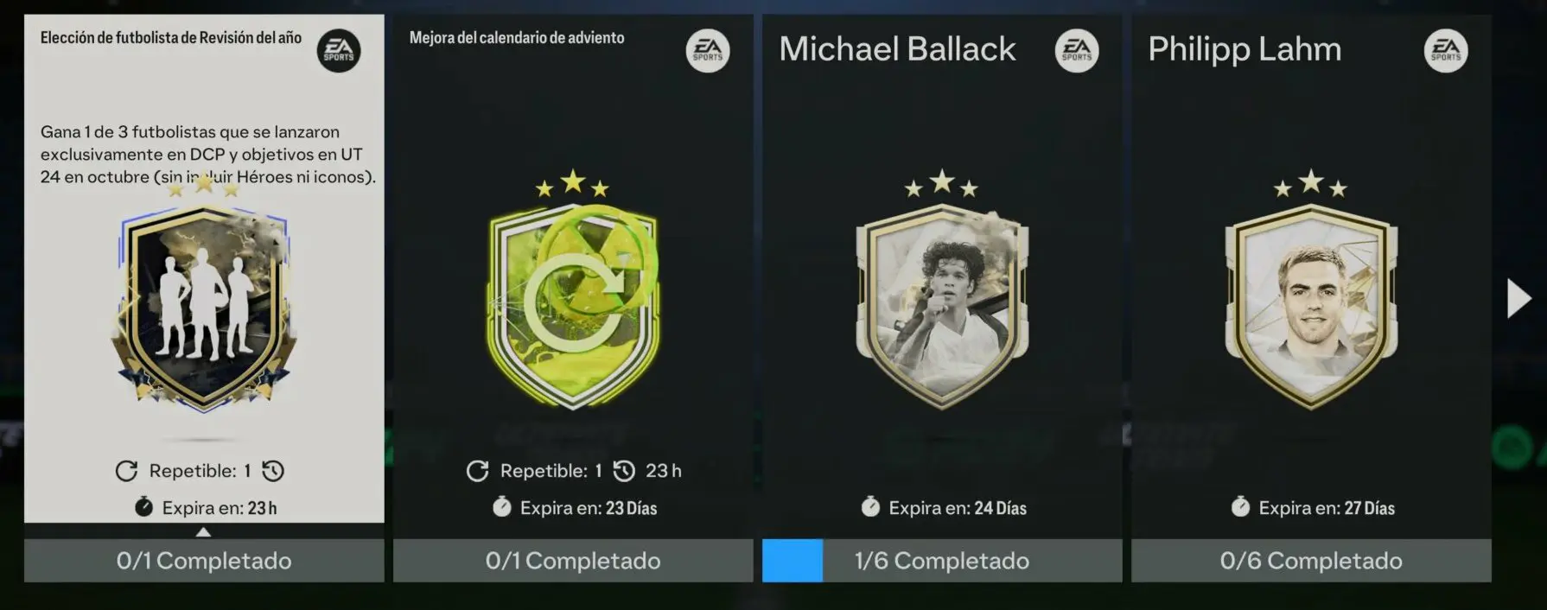Click the history clock icon next to 23 h

tap(624, 471)
